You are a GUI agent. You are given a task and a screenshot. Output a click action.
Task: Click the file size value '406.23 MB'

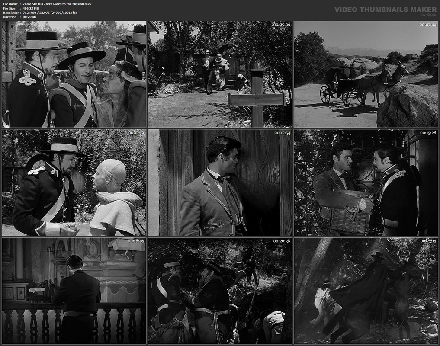click(x=31, y=8)
